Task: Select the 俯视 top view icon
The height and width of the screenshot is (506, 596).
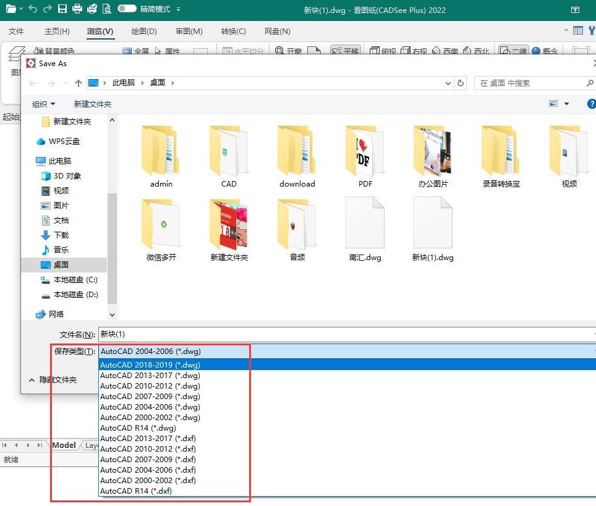Action: (x=382, y=49)
